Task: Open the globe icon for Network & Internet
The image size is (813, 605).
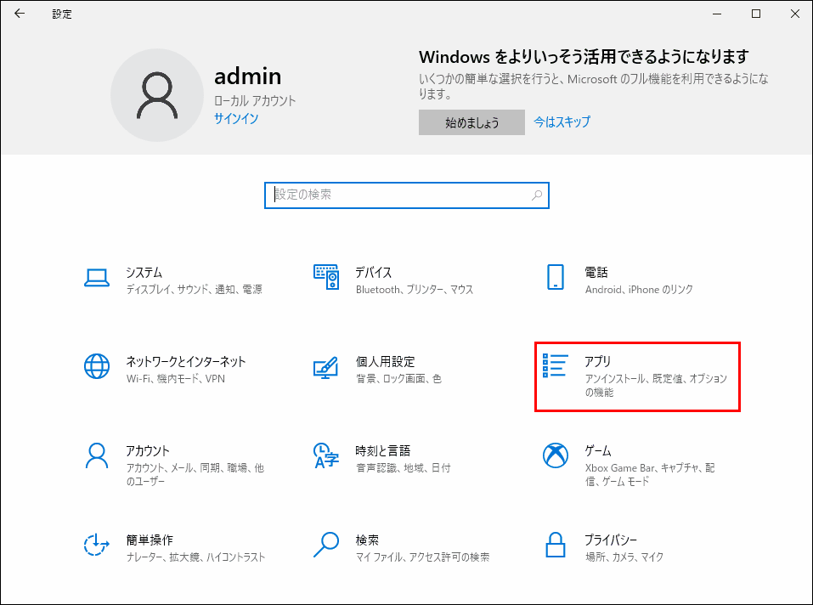Action: [97, 366]
